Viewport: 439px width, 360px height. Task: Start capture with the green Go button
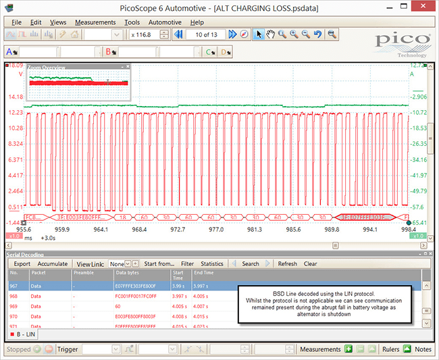[x=37, y=349]
